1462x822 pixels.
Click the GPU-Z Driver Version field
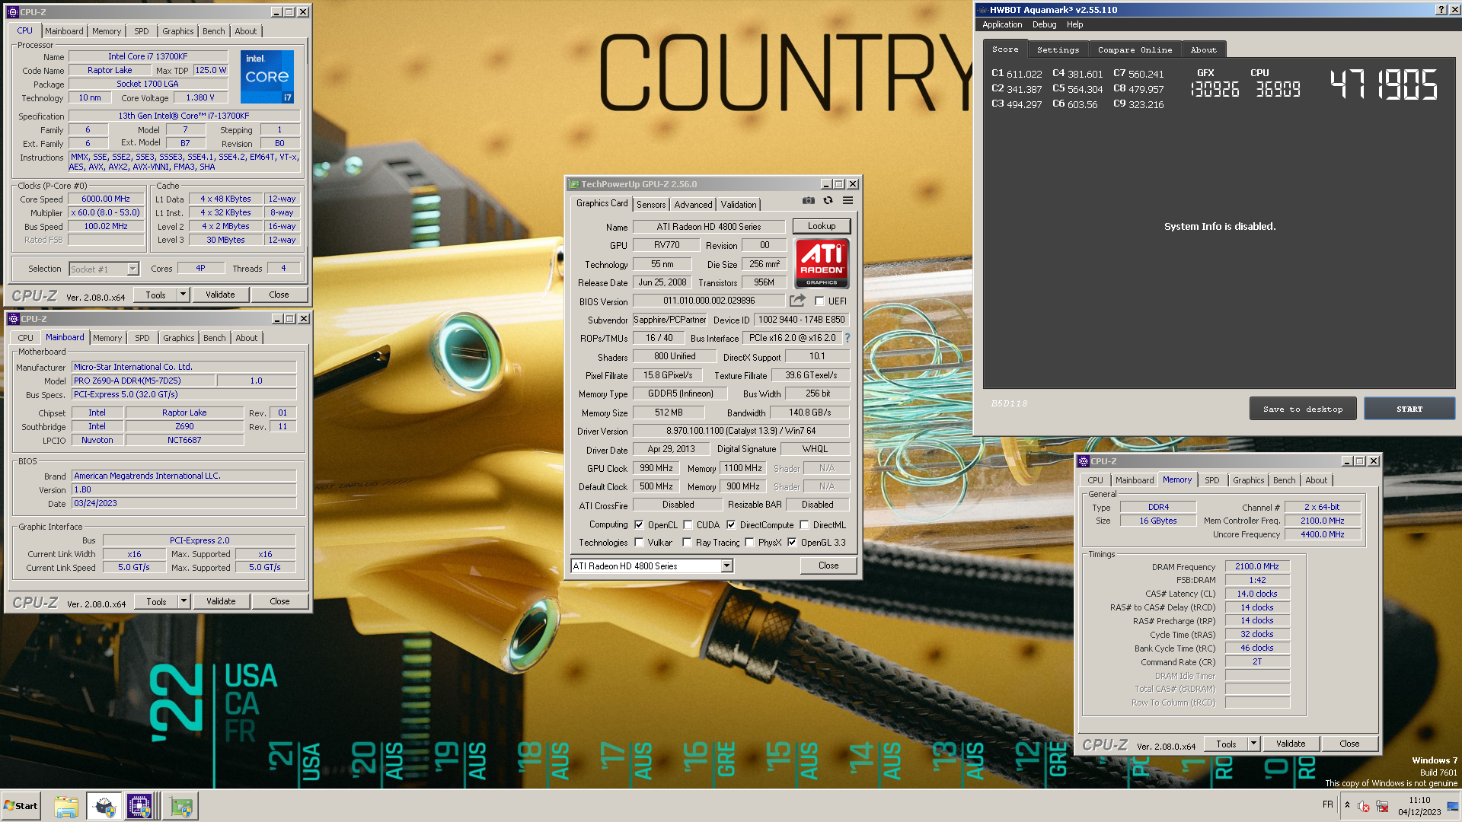741,431
